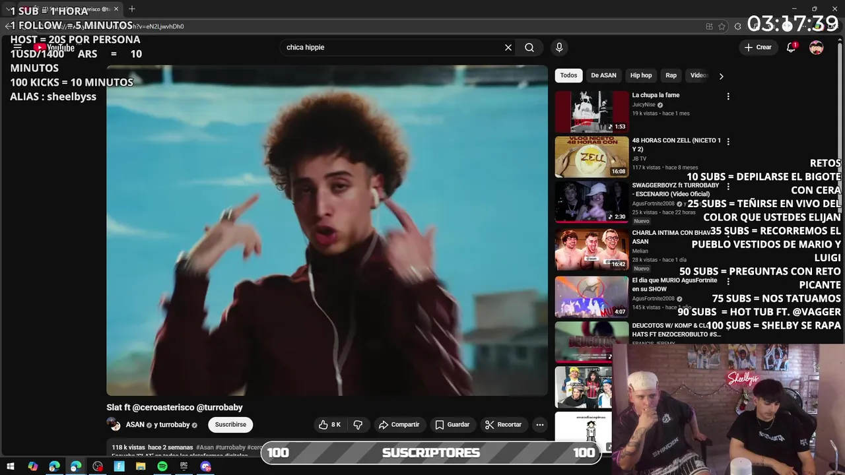Viewport: 845px width, 475px height.
Task: Click the Recortar clip button
Action: coord(503,425)
